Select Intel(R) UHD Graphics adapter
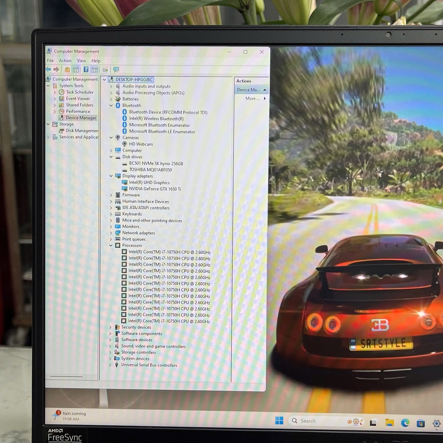This screenshot has height=443, width=443. click(149, 183)
